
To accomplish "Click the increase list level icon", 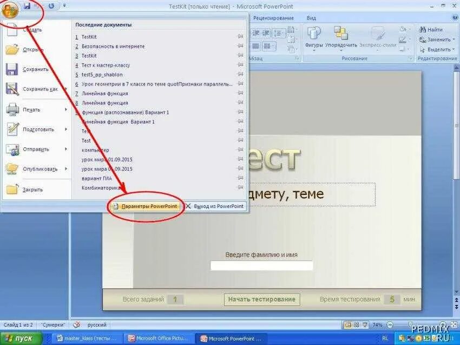I will 266,33.
